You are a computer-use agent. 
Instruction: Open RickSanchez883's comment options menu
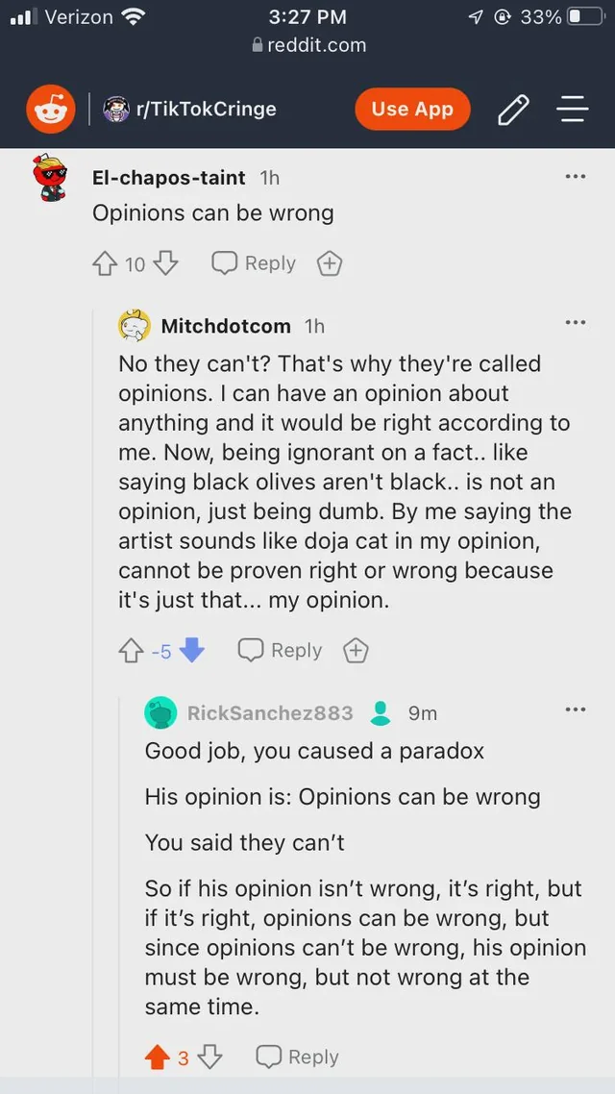(576, 709)
